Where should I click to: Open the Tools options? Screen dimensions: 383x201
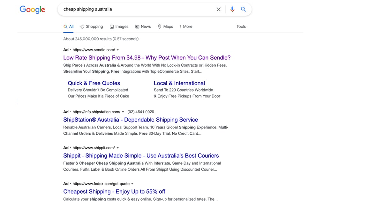click(x=241, y=27)
